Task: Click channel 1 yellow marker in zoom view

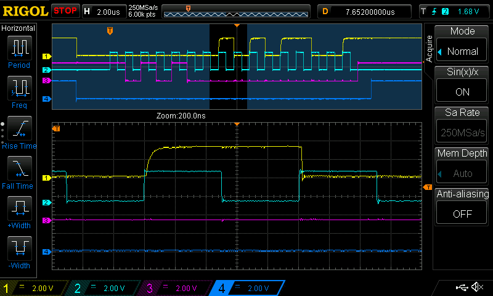Action: (47, 178)
